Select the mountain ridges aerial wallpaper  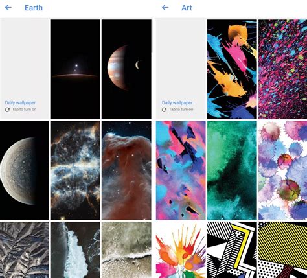point(24,249)
